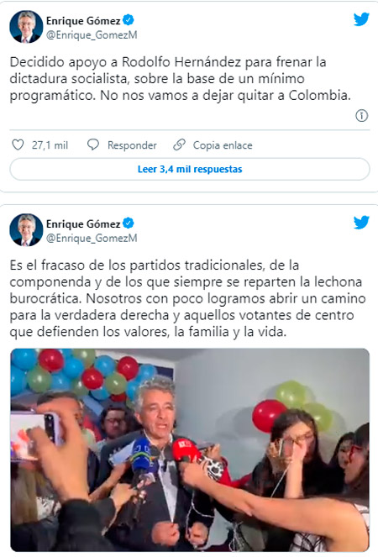Open first tweet text about Rodolfo Hernández
The width and height of the screenshot is (378, 557).
tap(180, 79)
